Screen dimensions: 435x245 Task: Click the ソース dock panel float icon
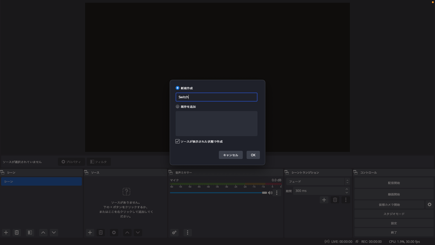[86, 173]
